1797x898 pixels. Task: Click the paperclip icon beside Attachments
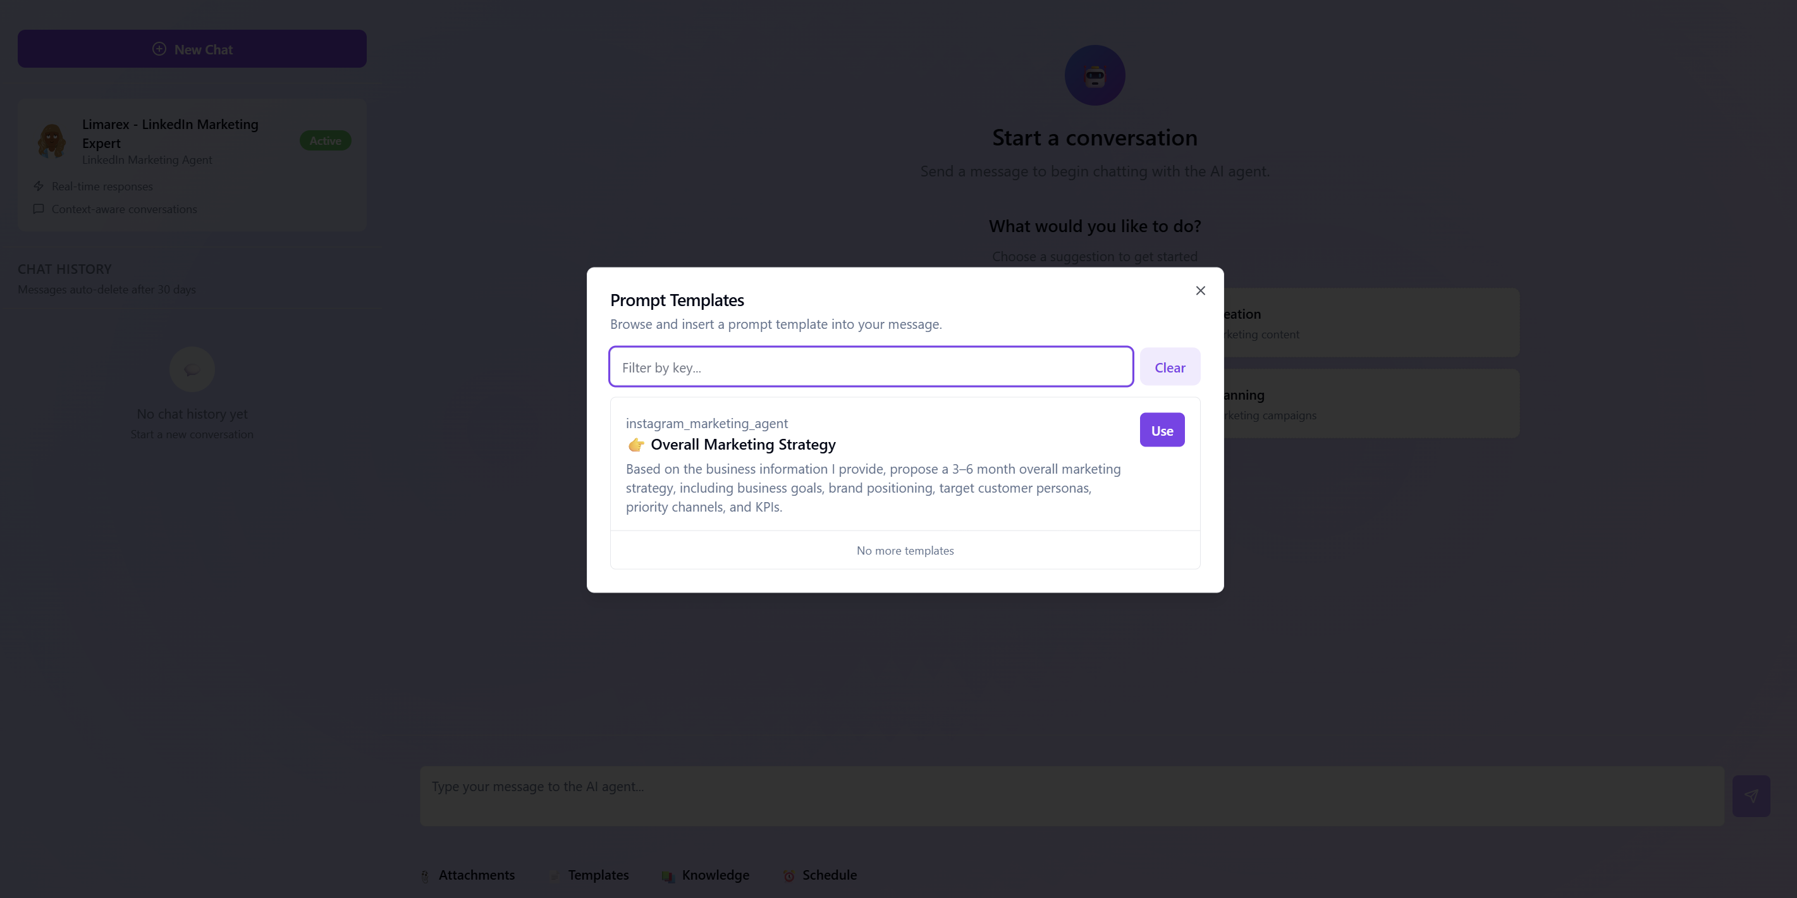(425, 876)
